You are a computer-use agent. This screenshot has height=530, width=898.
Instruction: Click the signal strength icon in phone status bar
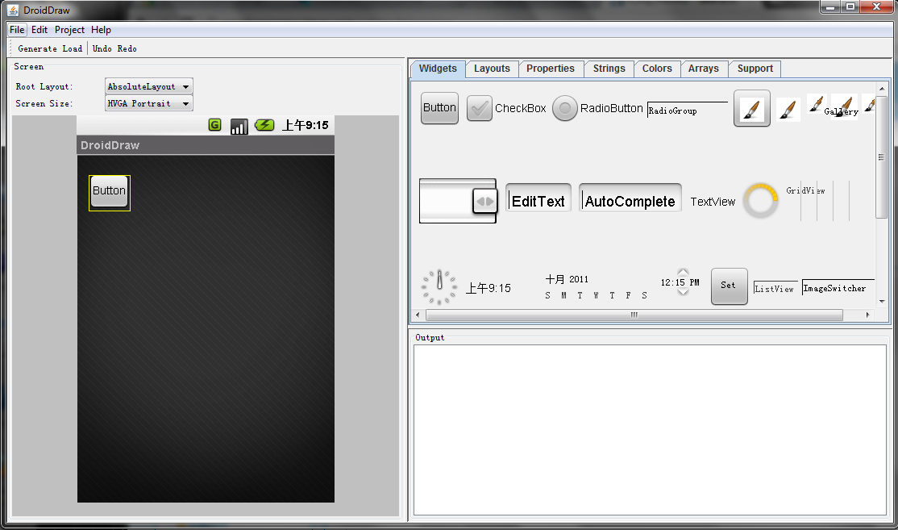[239, 126]
